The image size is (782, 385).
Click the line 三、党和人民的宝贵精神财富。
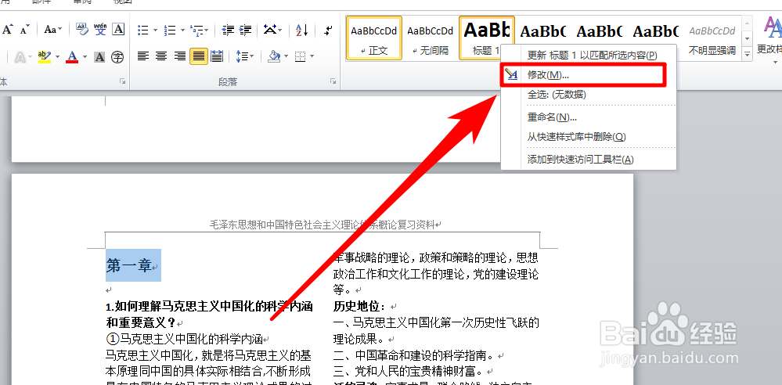[407, 372]
